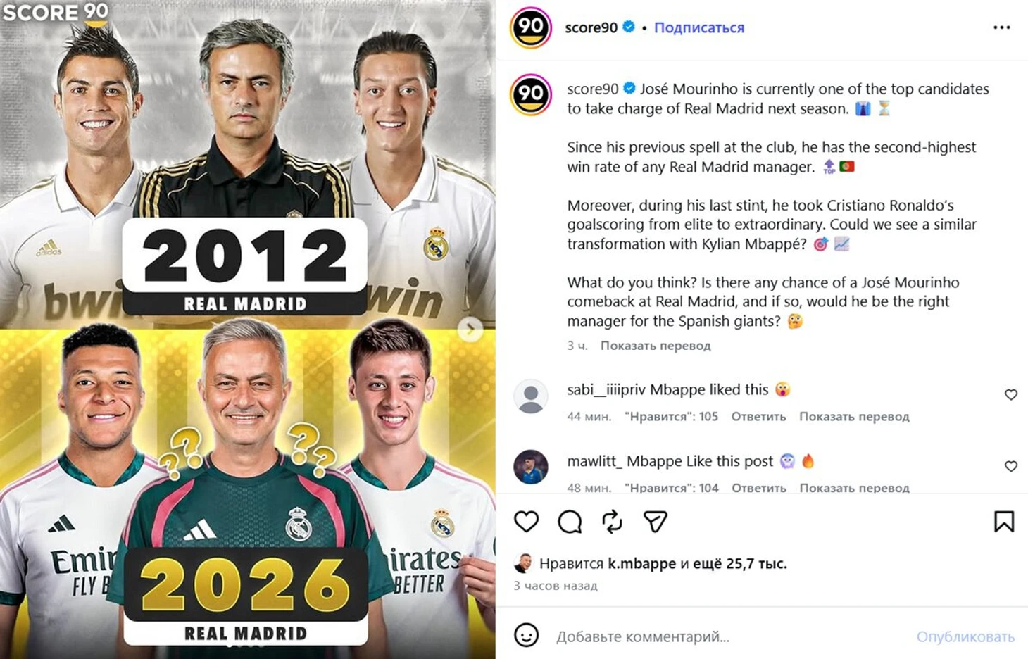
Task: Like sabi__iiiipriv's comment
Action: pos(1010,395)
